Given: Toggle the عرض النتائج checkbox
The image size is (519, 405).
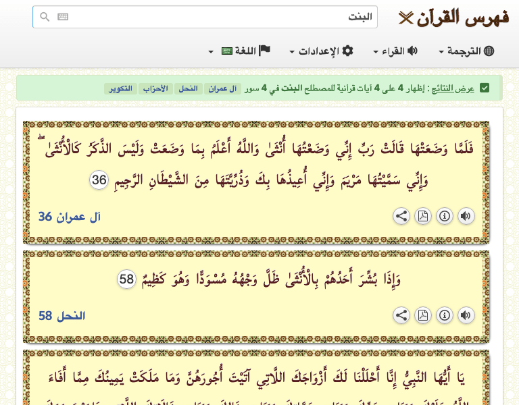Looking at the screenshot, I should click(485, 88).
